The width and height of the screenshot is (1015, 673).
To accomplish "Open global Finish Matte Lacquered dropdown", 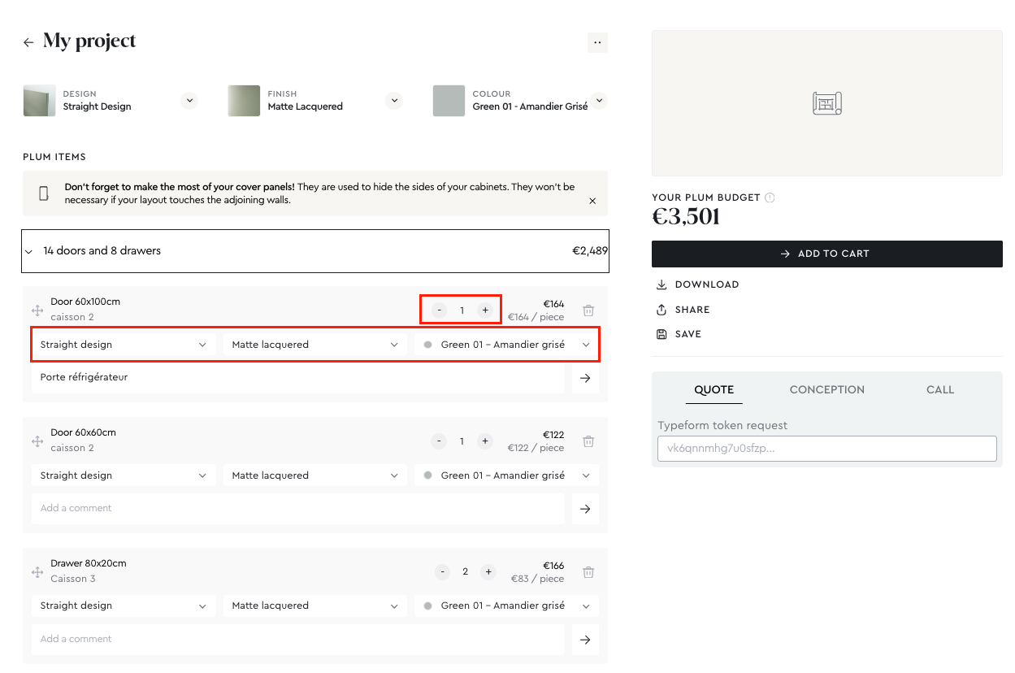I will [394, 101].
